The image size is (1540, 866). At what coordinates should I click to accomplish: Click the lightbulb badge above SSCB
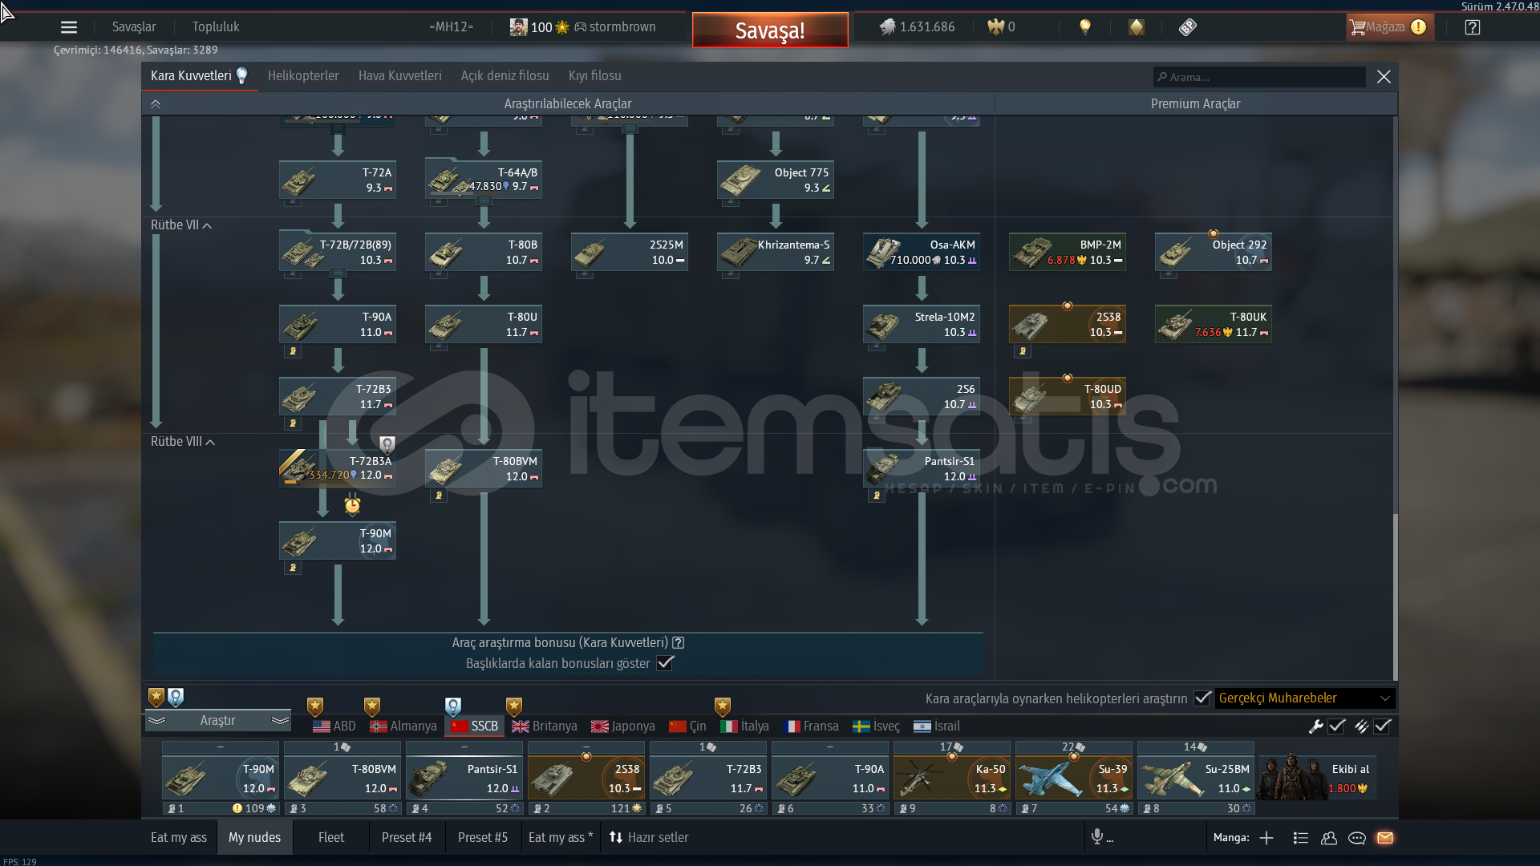pyautogui.click(x=453, y=706)
